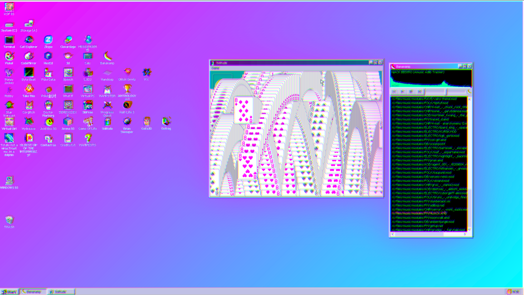
Task: Open the Terminal desktop icon
Action: pyautogui.click(x=9, y=41)
